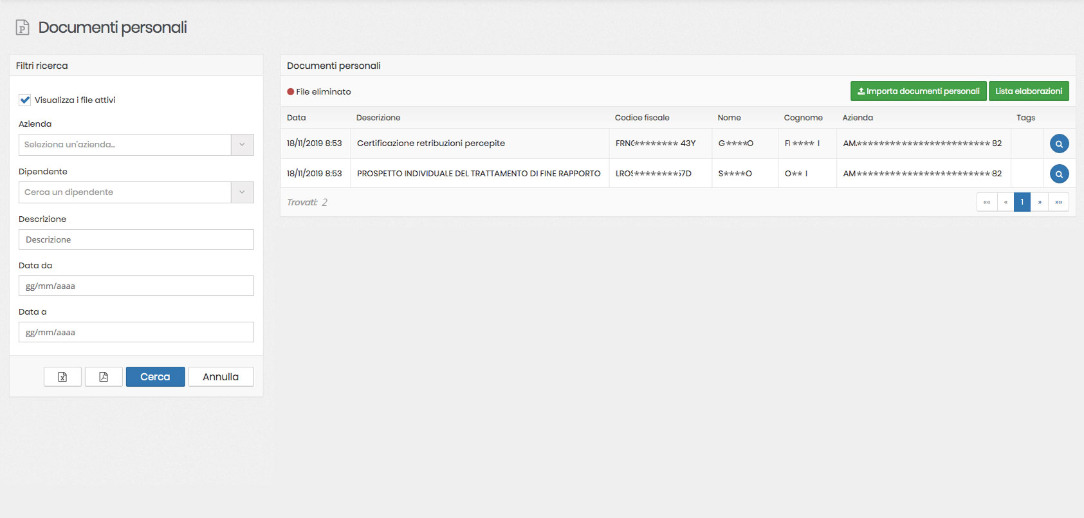Open magnifier for Certificazione retribuzioni percepite row
Image resolution: width=1084 pixels, height=518 pixels.
1059,143
